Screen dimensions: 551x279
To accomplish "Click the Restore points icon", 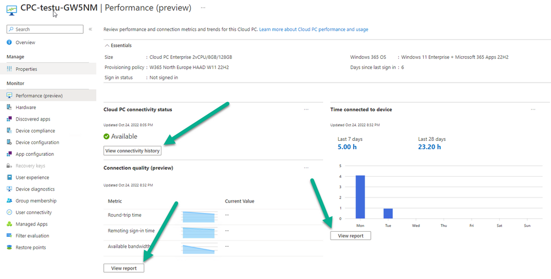I will pyautogui.click(x=9, y=248).
